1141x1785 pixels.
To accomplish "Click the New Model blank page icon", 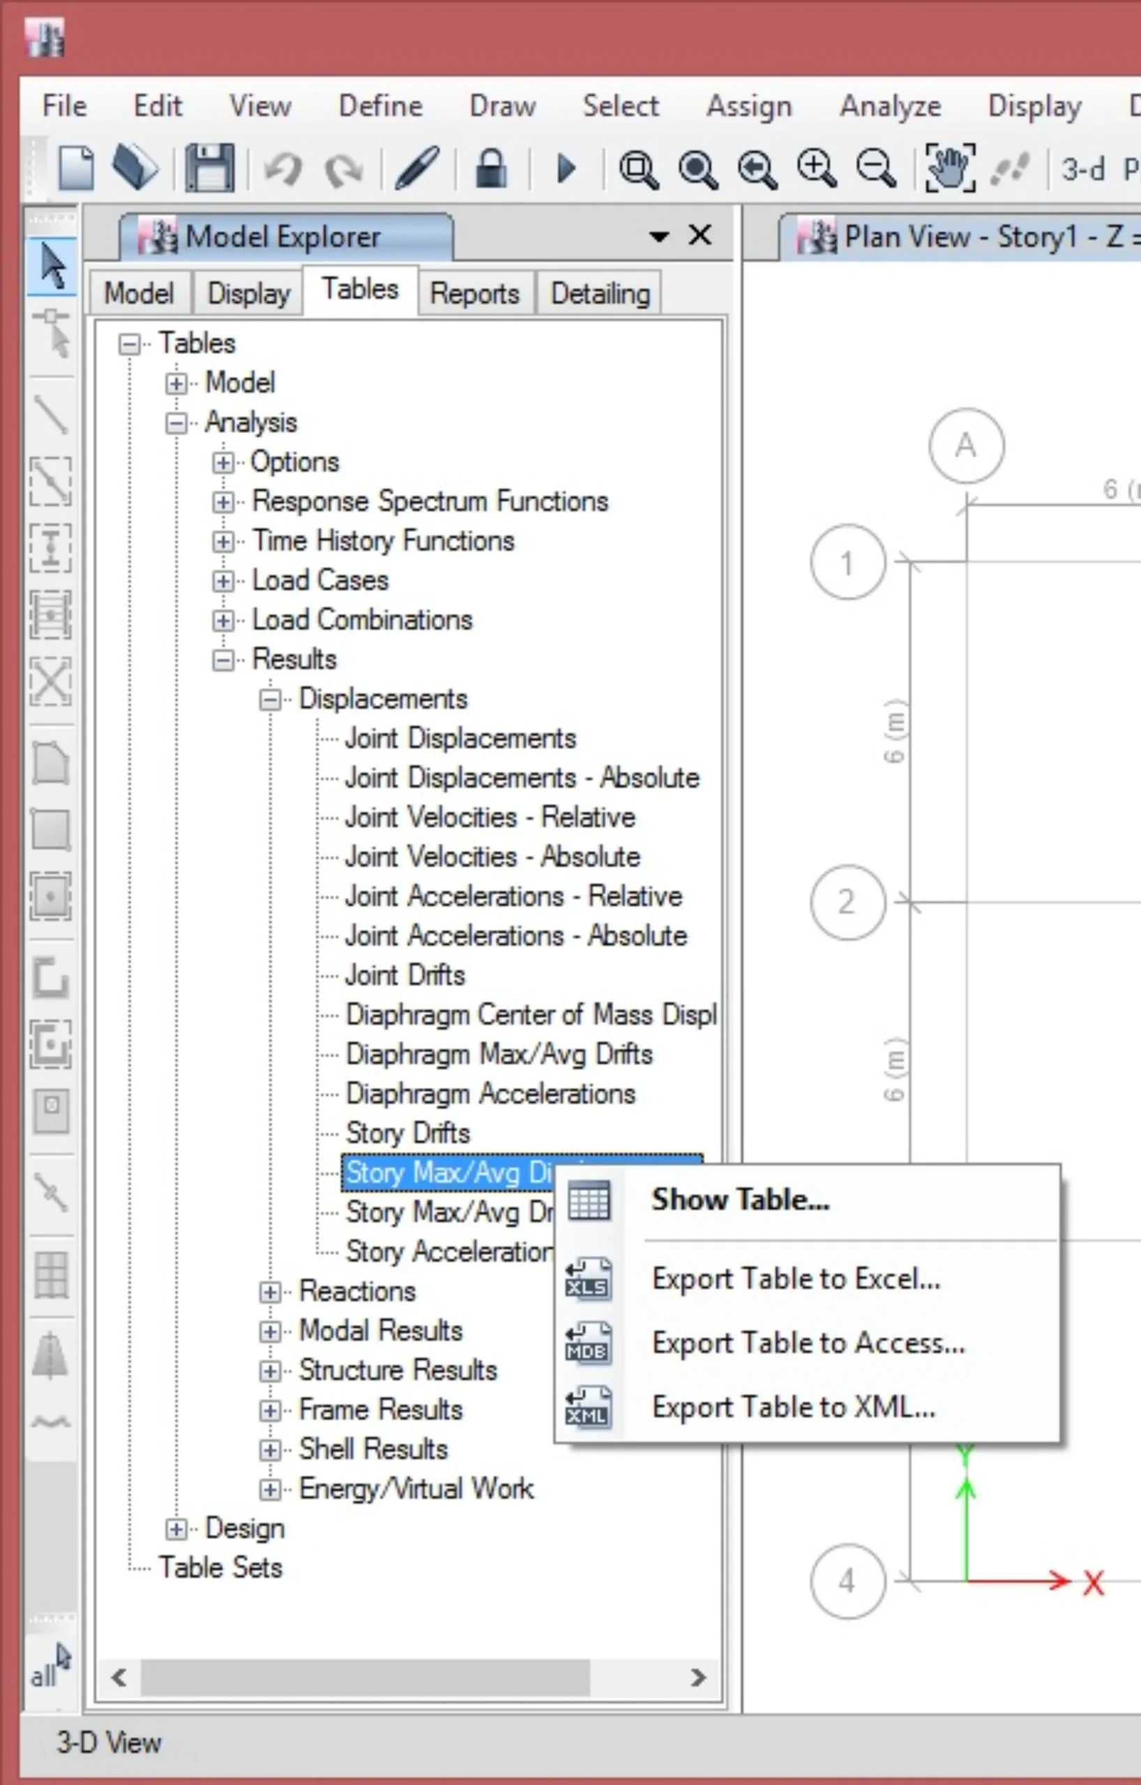I will pyautogui.click(x=75, y=168).
